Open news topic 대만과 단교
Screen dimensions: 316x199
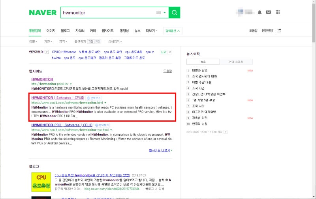click(x=200, y=70)
